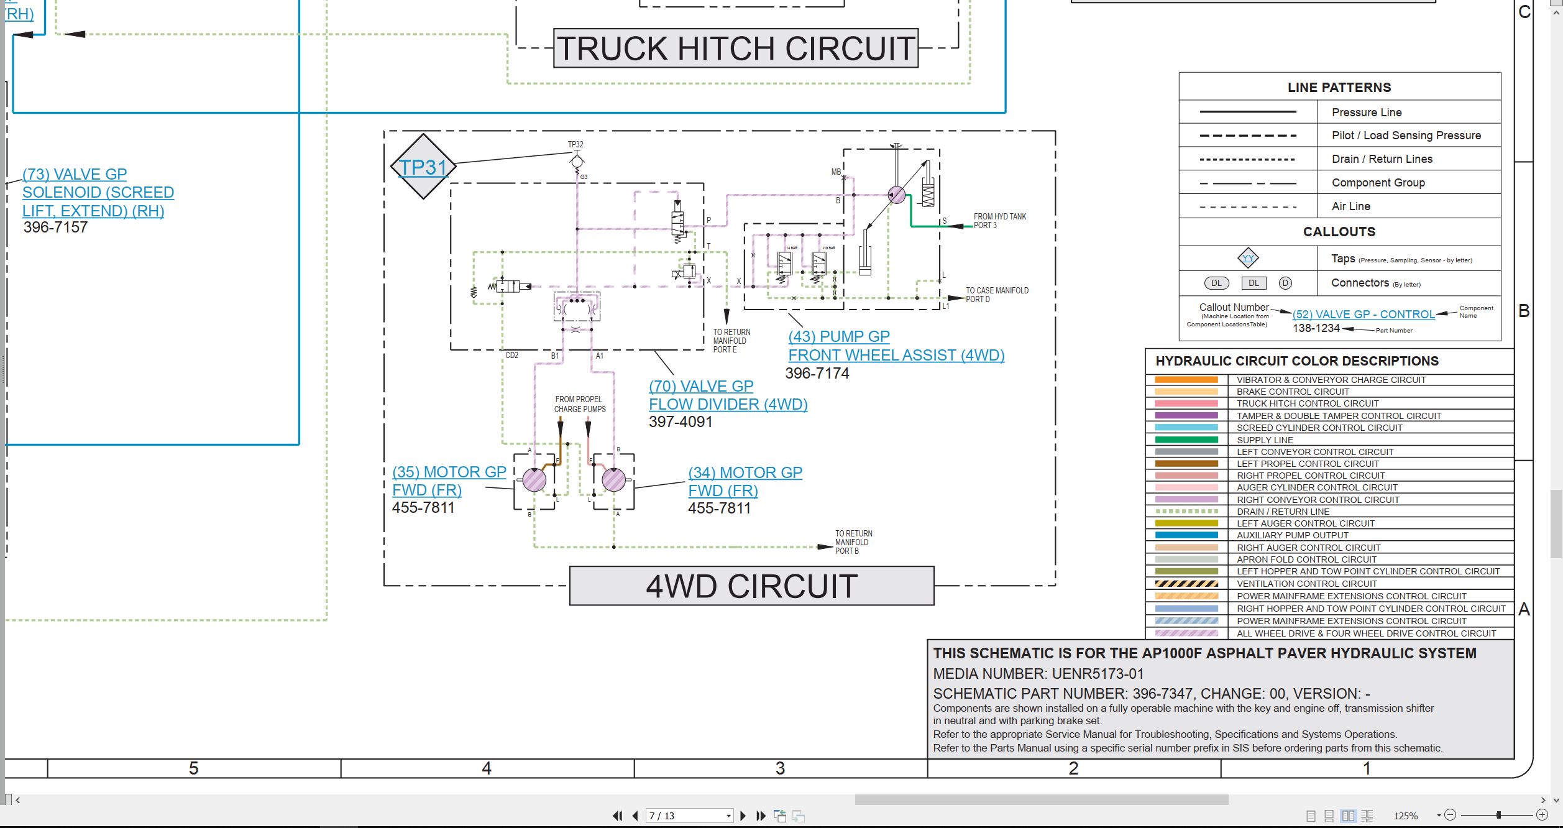This screenshot has height=828, width=1563.
Task: Switch to two-page facing view
Action: coord(1348,816)
